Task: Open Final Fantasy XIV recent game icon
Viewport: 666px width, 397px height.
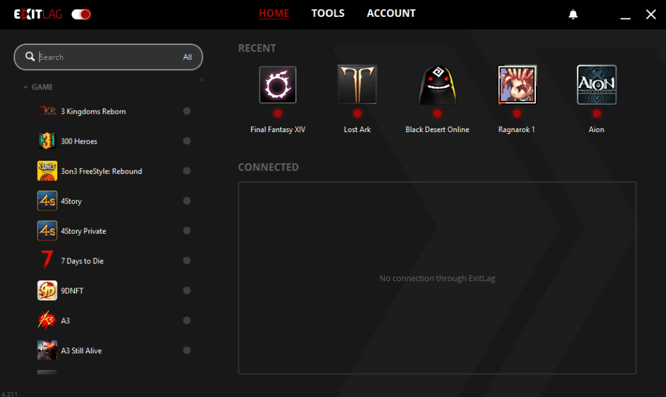Action: [278, 85]
